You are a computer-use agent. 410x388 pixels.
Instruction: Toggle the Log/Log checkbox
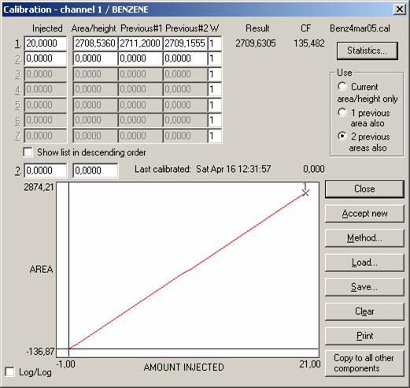point(10,372)
